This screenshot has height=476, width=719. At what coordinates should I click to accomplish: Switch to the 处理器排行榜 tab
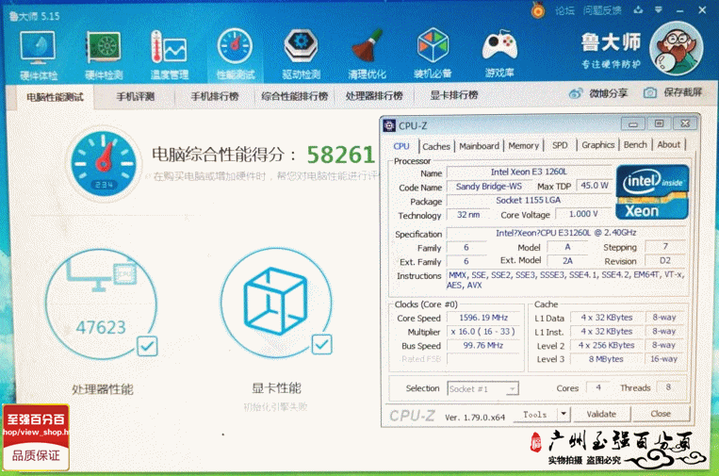[374, 95]
